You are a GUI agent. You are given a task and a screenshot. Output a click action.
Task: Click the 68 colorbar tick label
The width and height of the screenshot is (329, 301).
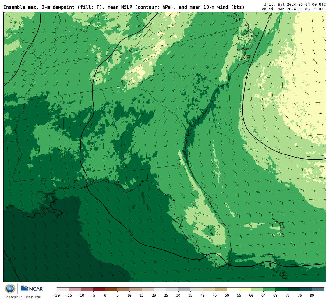[276, 296]
